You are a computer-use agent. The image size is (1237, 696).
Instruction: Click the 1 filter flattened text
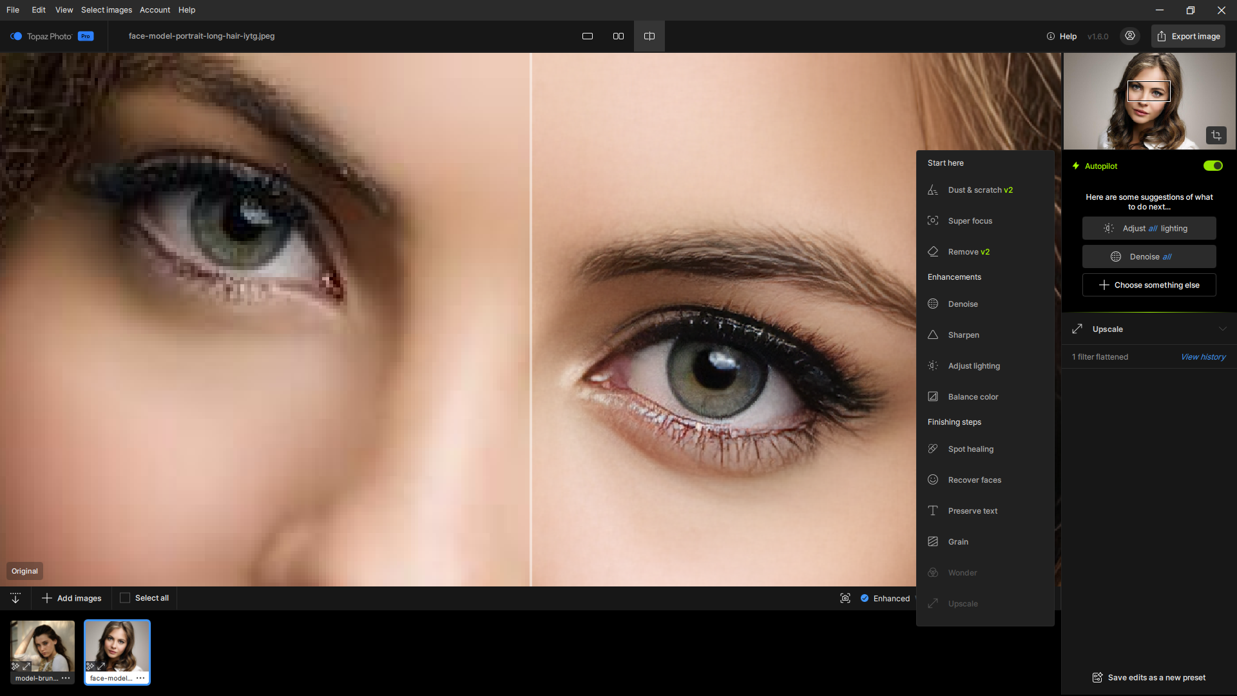coord(1100,357)
